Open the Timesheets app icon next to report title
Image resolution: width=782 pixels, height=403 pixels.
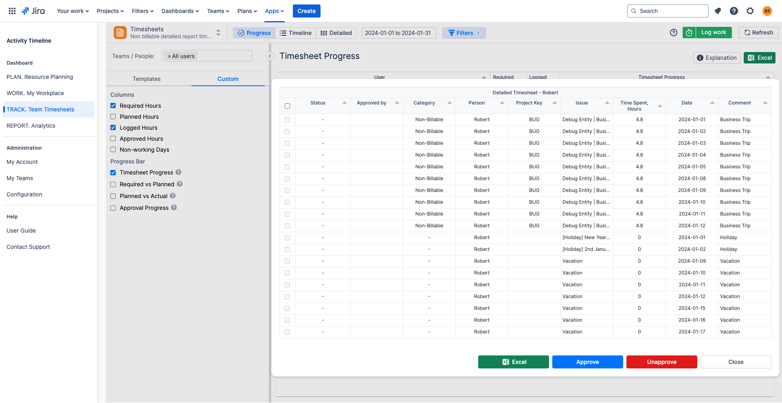click(120, 32)
